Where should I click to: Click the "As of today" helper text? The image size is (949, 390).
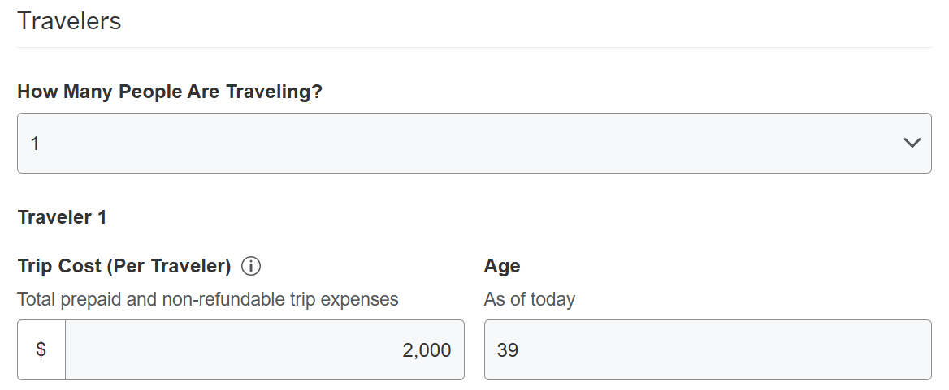coord(530,299)
